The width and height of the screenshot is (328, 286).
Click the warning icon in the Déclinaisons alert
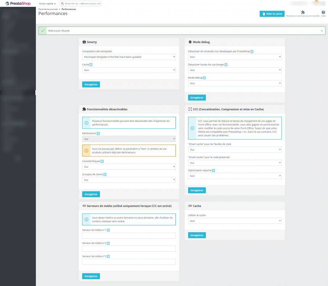87,151
